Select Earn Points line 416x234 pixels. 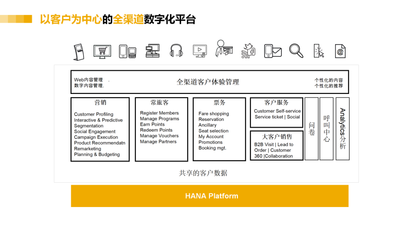[x=152, y=124]
